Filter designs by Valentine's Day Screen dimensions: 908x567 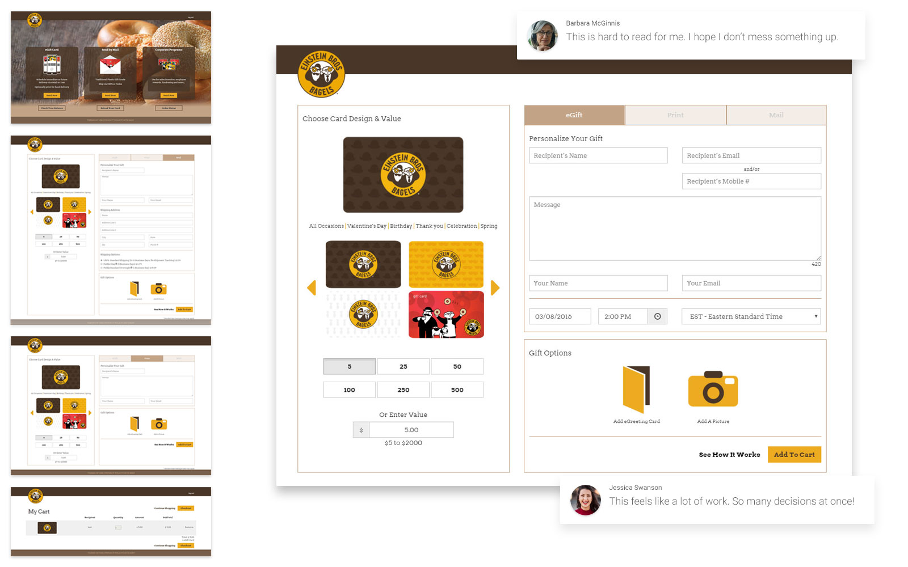[x=367, y=226]
